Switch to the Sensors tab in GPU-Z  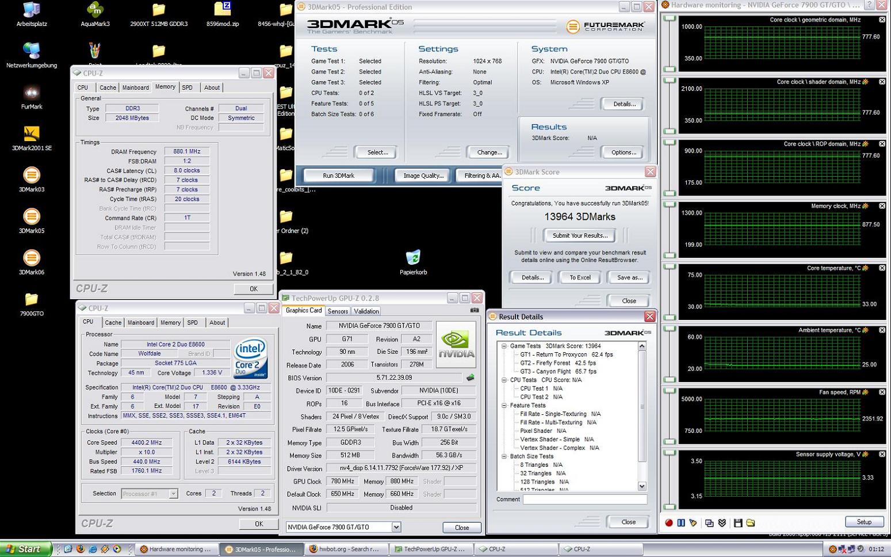[338, 311]
